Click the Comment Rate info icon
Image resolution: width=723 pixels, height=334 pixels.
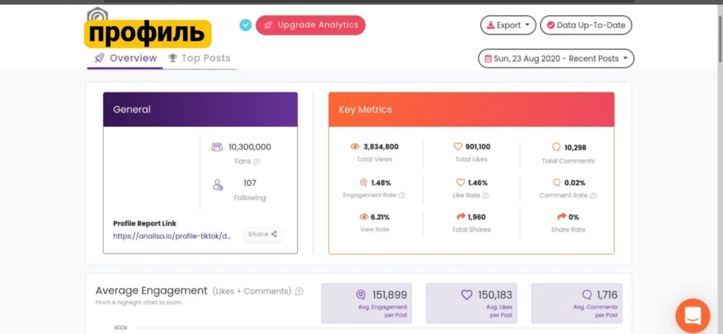pos(593,195)
